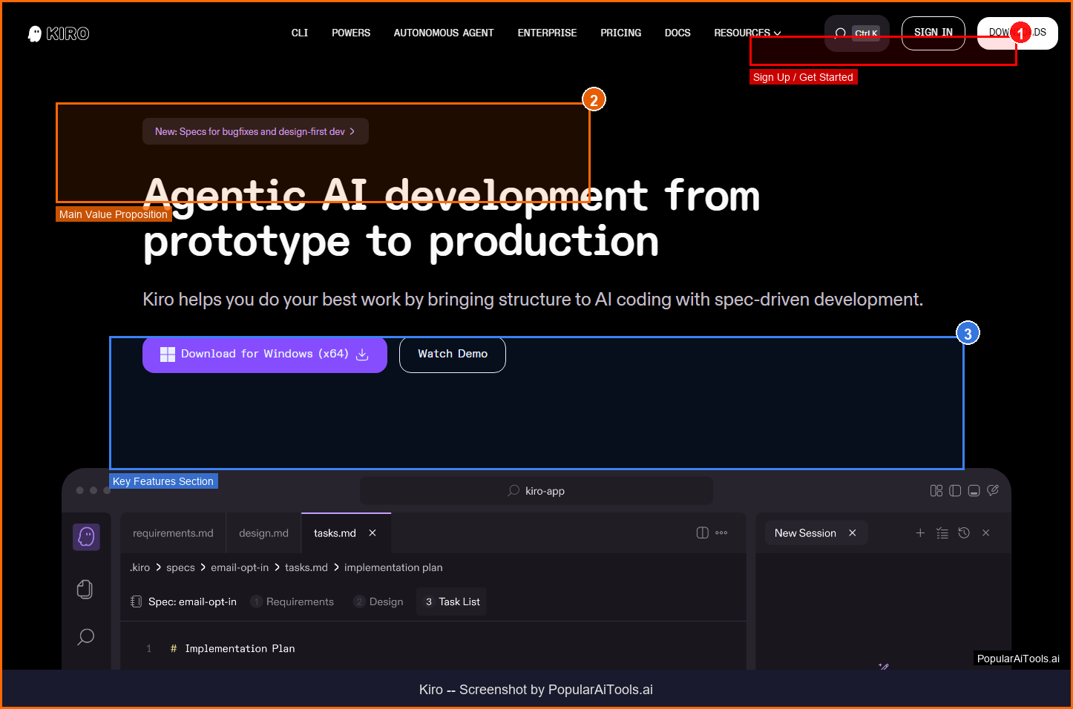Select the Design spec step
Viewport: 1073px width, 709px height.
click(x=379, y=601)
